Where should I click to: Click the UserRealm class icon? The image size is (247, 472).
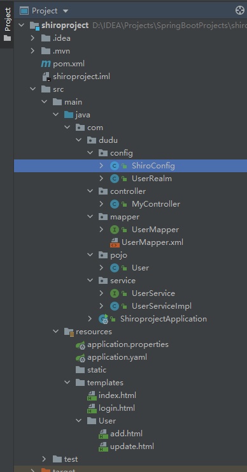click(114, 179)
